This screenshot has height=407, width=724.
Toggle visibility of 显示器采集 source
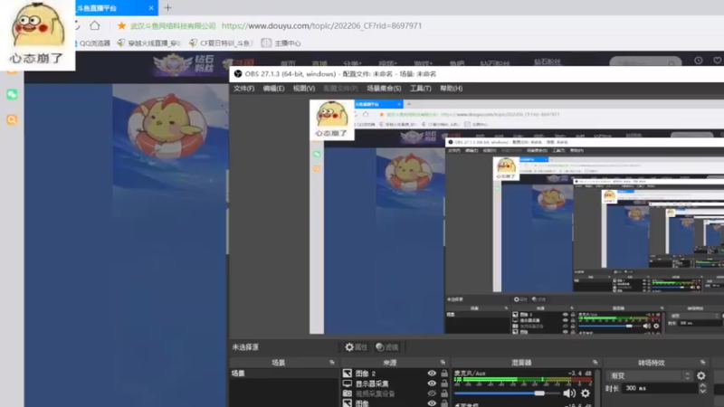tap(432, 383)
